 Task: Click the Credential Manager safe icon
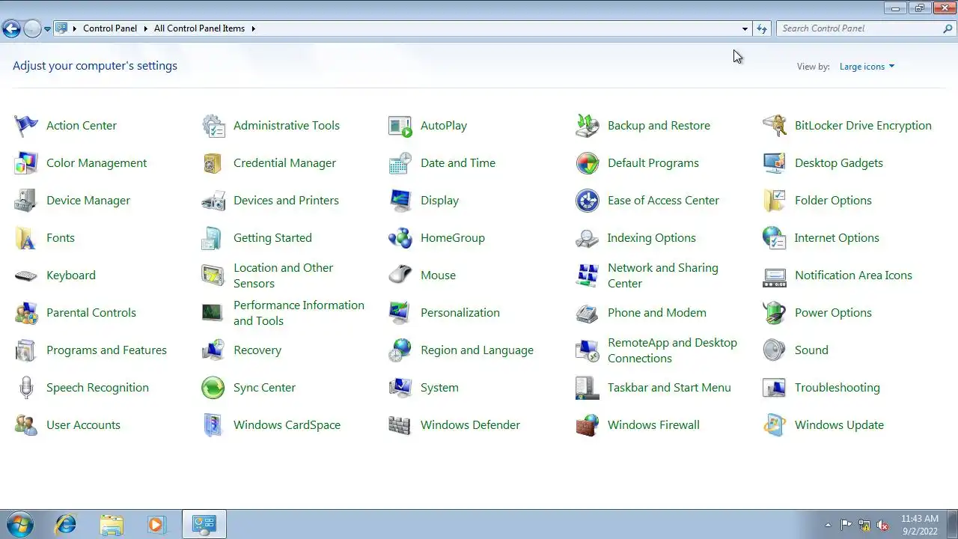(213, 163)
